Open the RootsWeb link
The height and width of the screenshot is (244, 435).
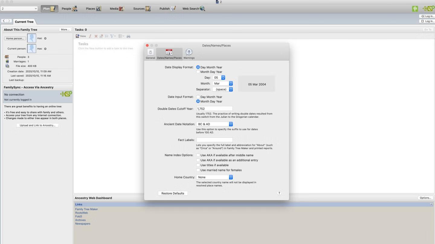(x=81, y=213)
